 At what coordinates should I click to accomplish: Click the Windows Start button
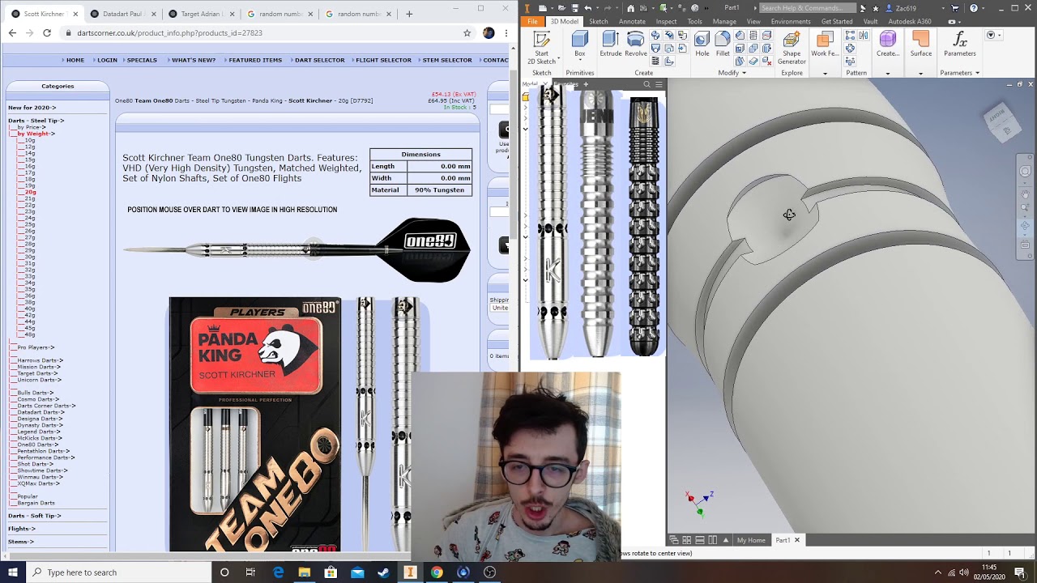coord(12,572)
